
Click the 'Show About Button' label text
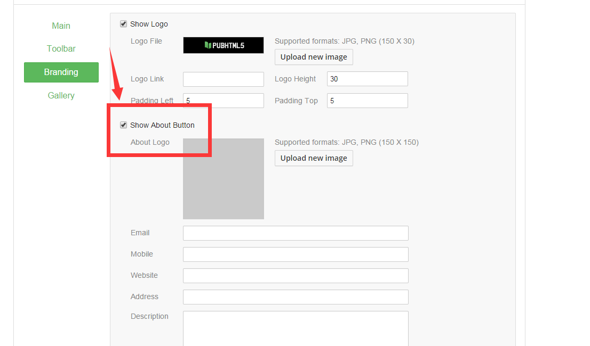[x=162, y=125]
